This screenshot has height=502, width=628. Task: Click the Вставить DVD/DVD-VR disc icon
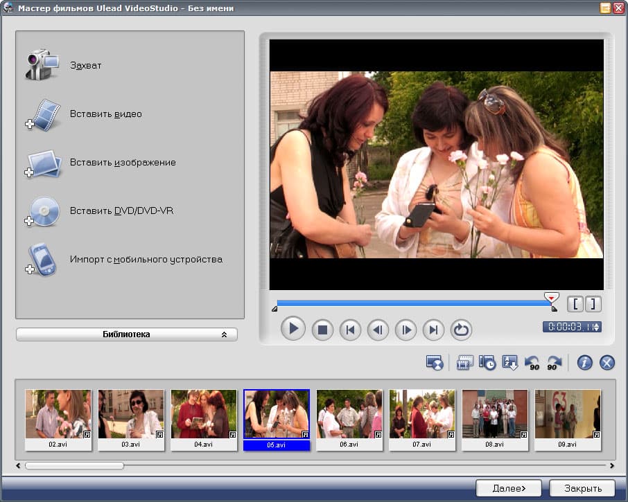click(x=42, y=211)
